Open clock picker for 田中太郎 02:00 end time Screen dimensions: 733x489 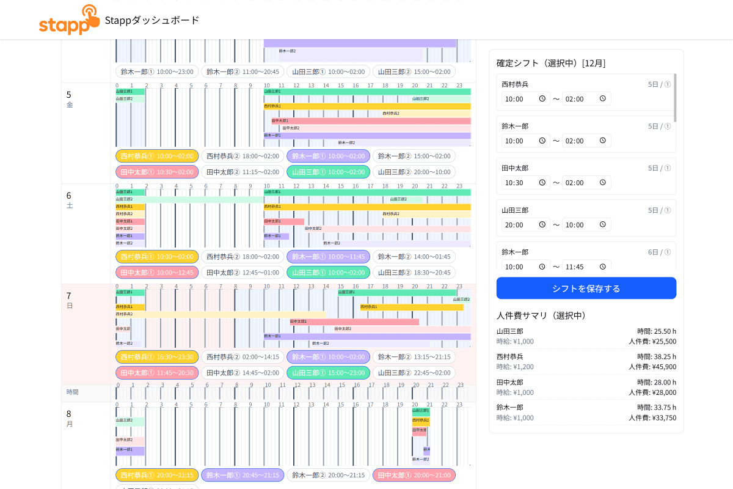click(x=602, y=182)
